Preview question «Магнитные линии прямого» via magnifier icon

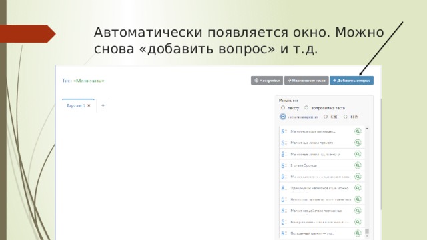358,143
